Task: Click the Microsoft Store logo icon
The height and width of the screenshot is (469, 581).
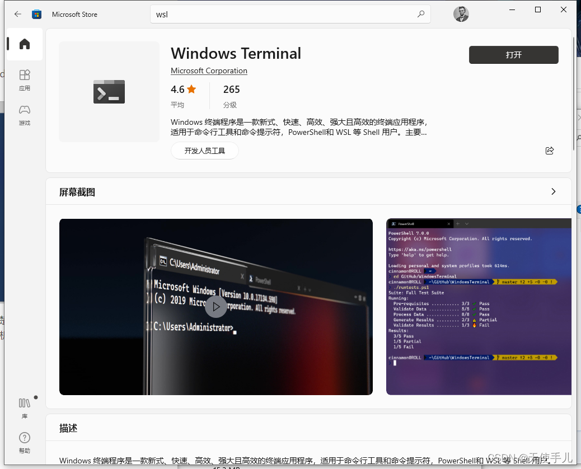Action: click(x=36, y=15)
